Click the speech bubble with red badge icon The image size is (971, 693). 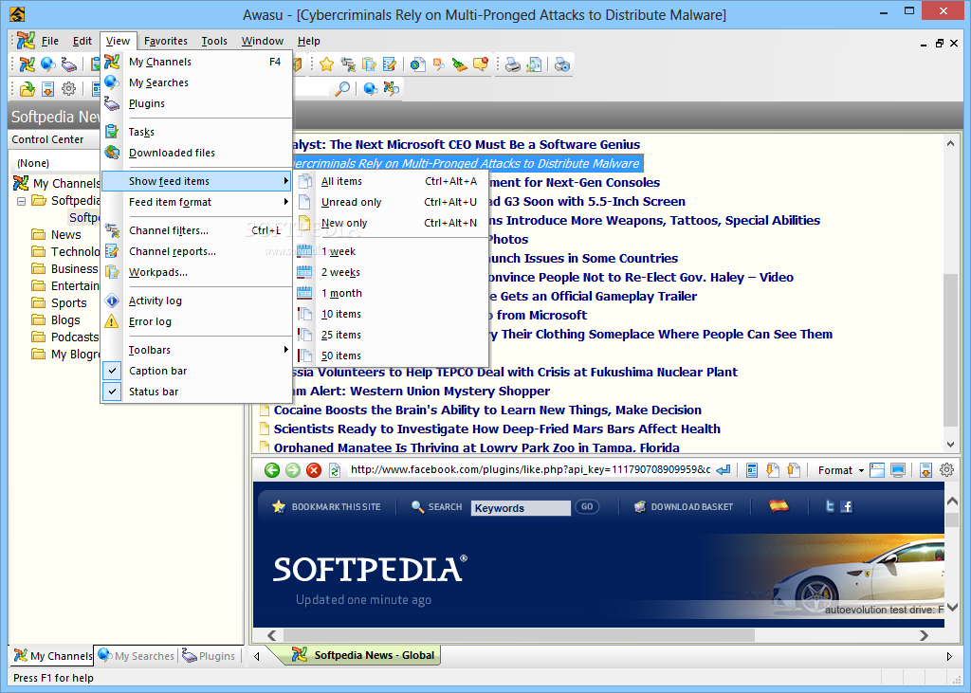(481, 64)
